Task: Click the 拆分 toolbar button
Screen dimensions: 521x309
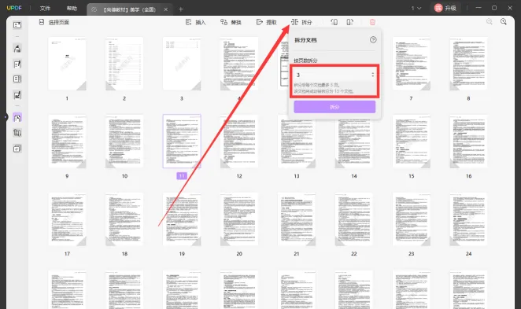Action: coord(301,22)
